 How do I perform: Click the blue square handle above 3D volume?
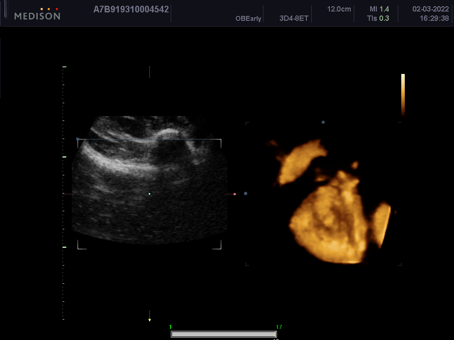pos(323,122)
